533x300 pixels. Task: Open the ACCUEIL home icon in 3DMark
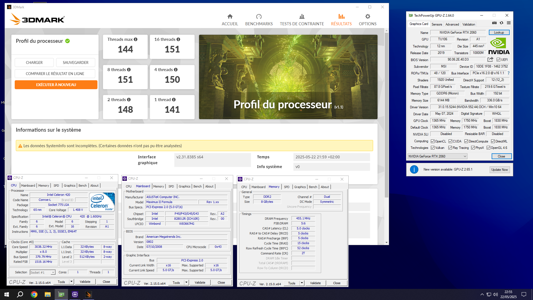(230, 16)
